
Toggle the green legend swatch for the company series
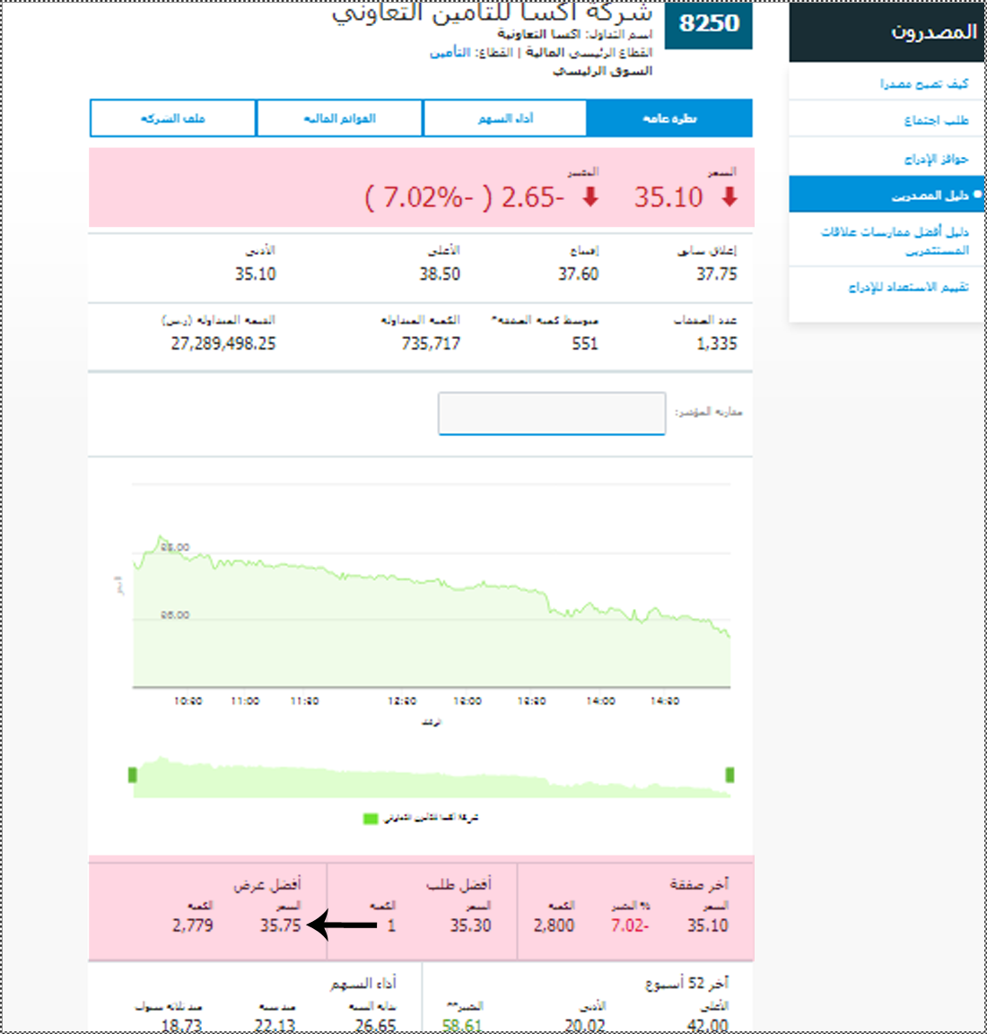click(371, 819)
